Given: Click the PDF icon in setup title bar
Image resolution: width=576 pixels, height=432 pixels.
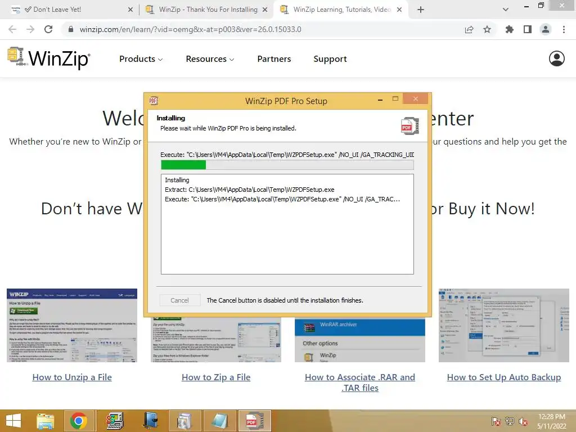Looking at the screenshot, I should point(154,101).
